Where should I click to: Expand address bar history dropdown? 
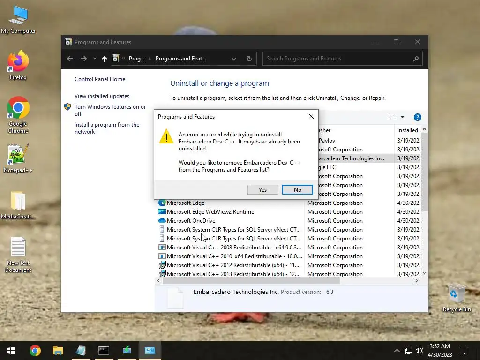coord(233,59)
